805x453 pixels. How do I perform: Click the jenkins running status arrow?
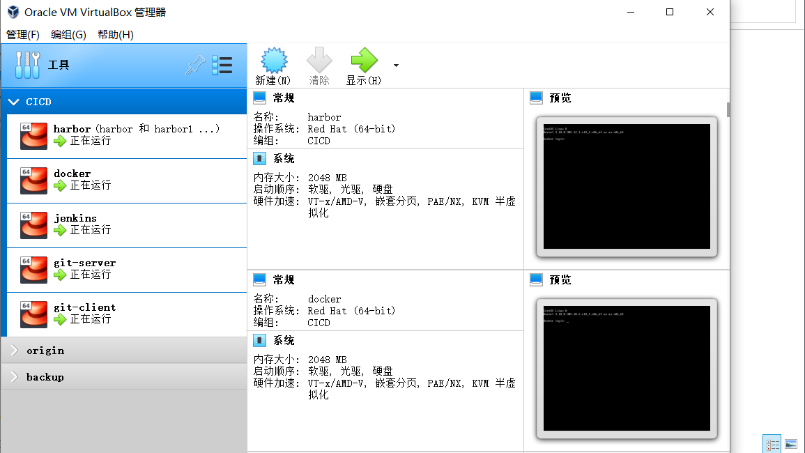(x=60, y=231)
